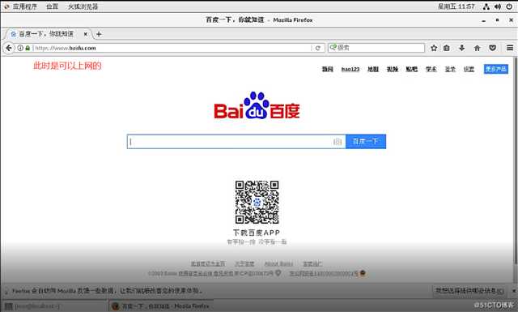Go back with the browser back arrow

click(x=9, y=48)
